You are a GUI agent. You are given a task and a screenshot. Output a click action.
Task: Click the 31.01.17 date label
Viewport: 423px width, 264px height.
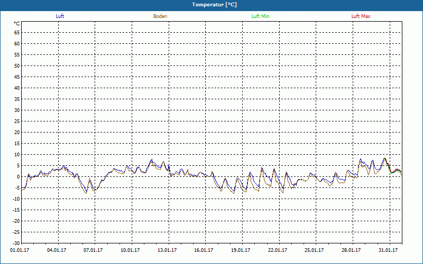pos(388,250)
